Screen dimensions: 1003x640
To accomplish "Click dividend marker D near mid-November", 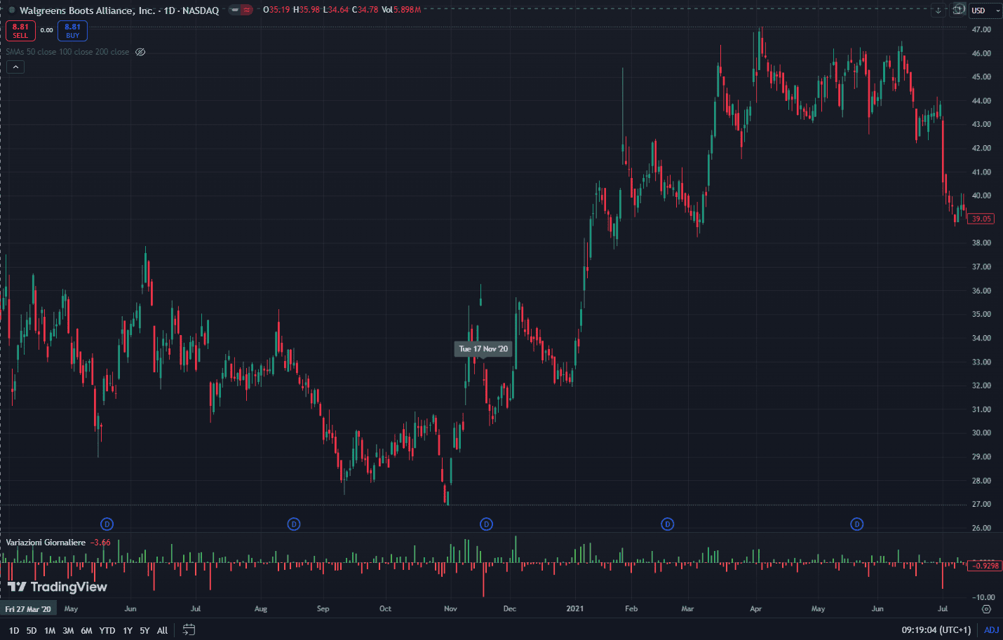I will point(486,524).
